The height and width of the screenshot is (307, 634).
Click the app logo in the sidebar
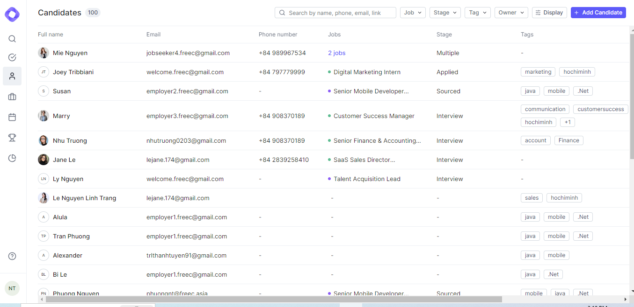coord(12,14)
